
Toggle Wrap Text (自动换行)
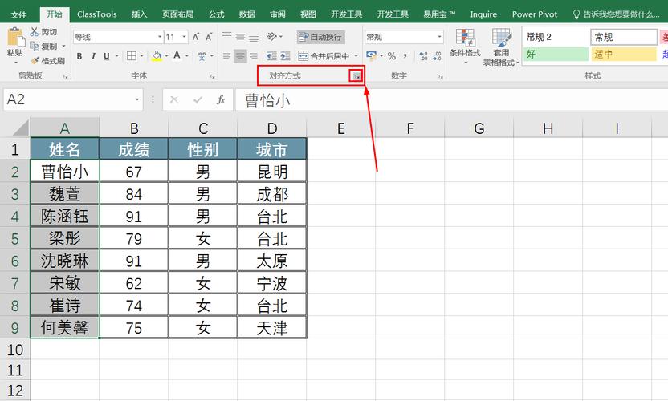320,37
